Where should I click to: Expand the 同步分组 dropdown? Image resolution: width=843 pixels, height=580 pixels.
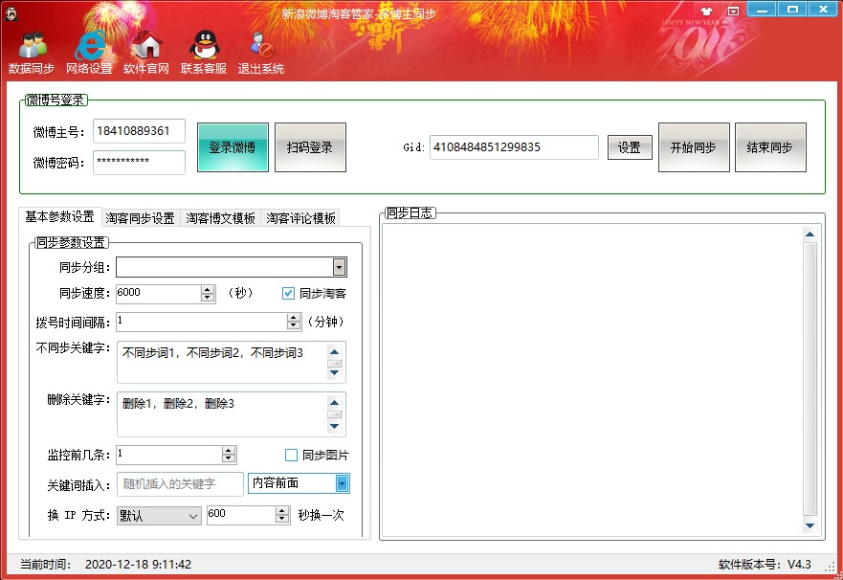click(339, 267)
